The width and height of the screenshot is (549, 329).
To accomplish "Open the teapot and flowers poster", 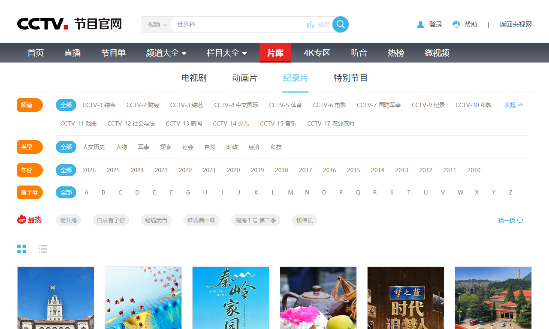I will coord(318,298).
